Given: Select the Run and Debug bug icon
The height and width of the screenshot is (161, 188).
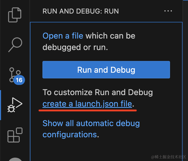Looking at the screenshot, I should (15, 105).
